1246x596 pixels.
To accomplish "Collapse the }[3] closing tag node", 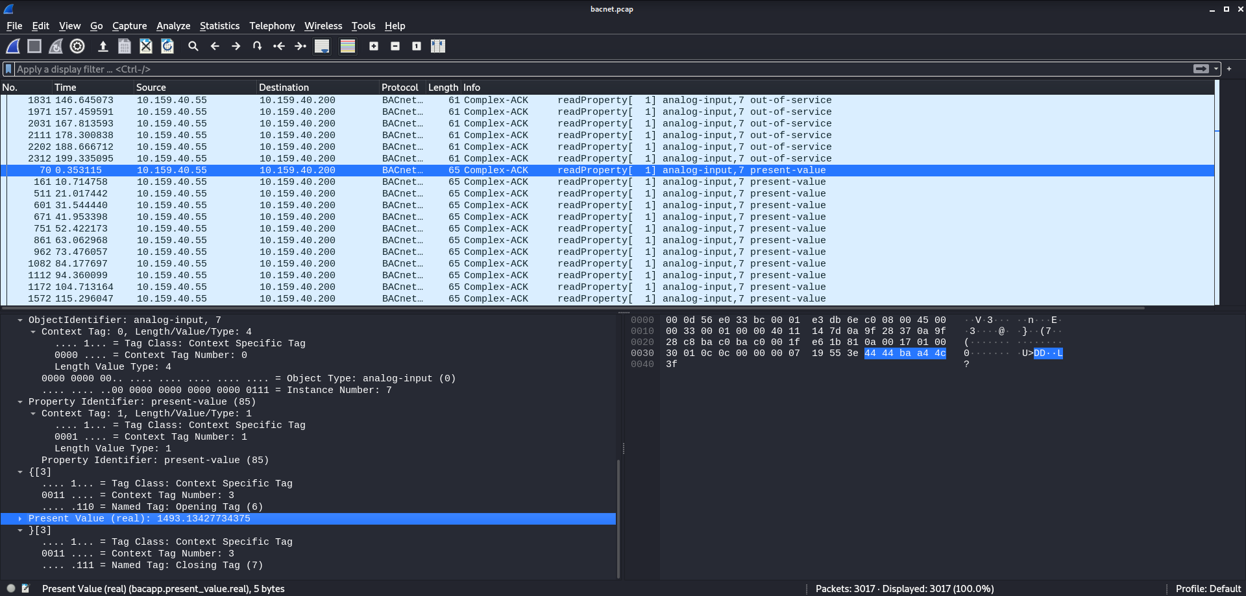I will (x=20, y=530).
